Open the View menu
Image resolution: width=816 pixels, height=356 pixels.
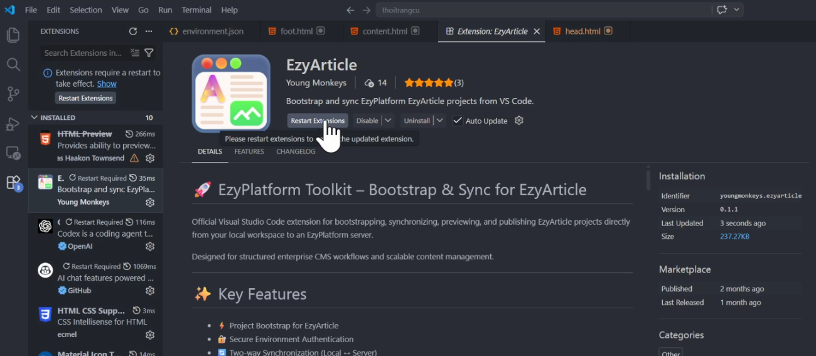pyautogui.click(x=120, y=10)
